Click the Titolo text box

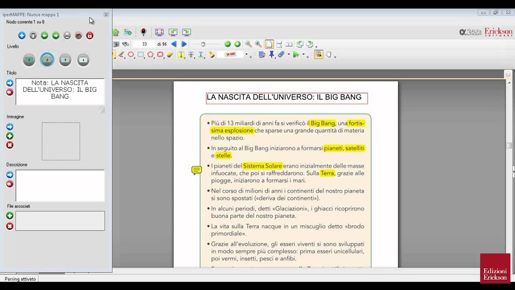coord(60,92)
